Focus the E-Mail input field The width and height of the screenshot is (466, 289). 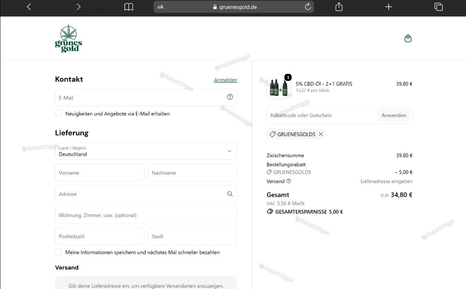146,97
